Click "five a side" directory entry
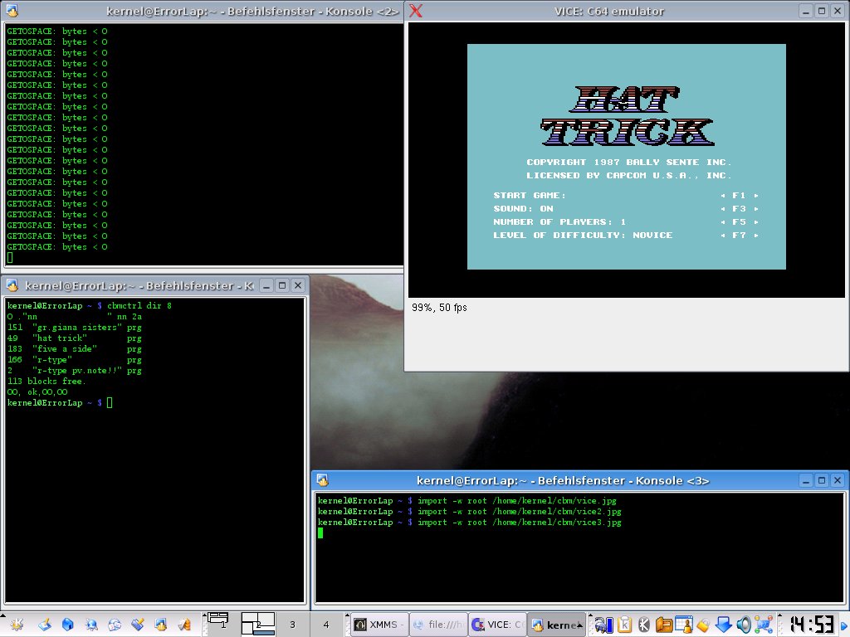This screenshot has height=637, width=850. click(74, 349)
